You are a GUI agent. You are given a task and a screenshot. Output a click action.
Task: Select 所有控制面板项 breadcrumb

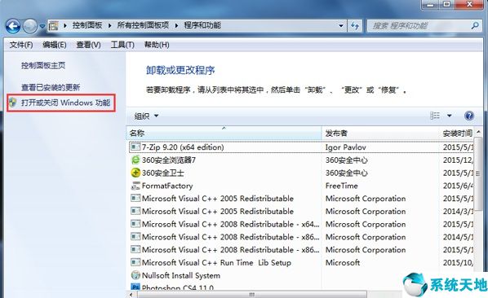[x=143, y=25]
